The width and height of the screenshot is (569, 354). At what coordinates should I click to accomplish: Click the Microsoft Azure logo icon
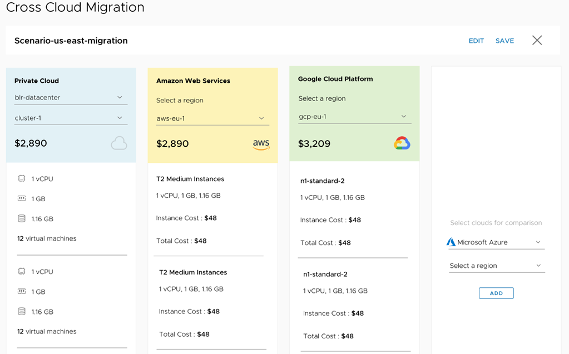[x=451, y=242]
